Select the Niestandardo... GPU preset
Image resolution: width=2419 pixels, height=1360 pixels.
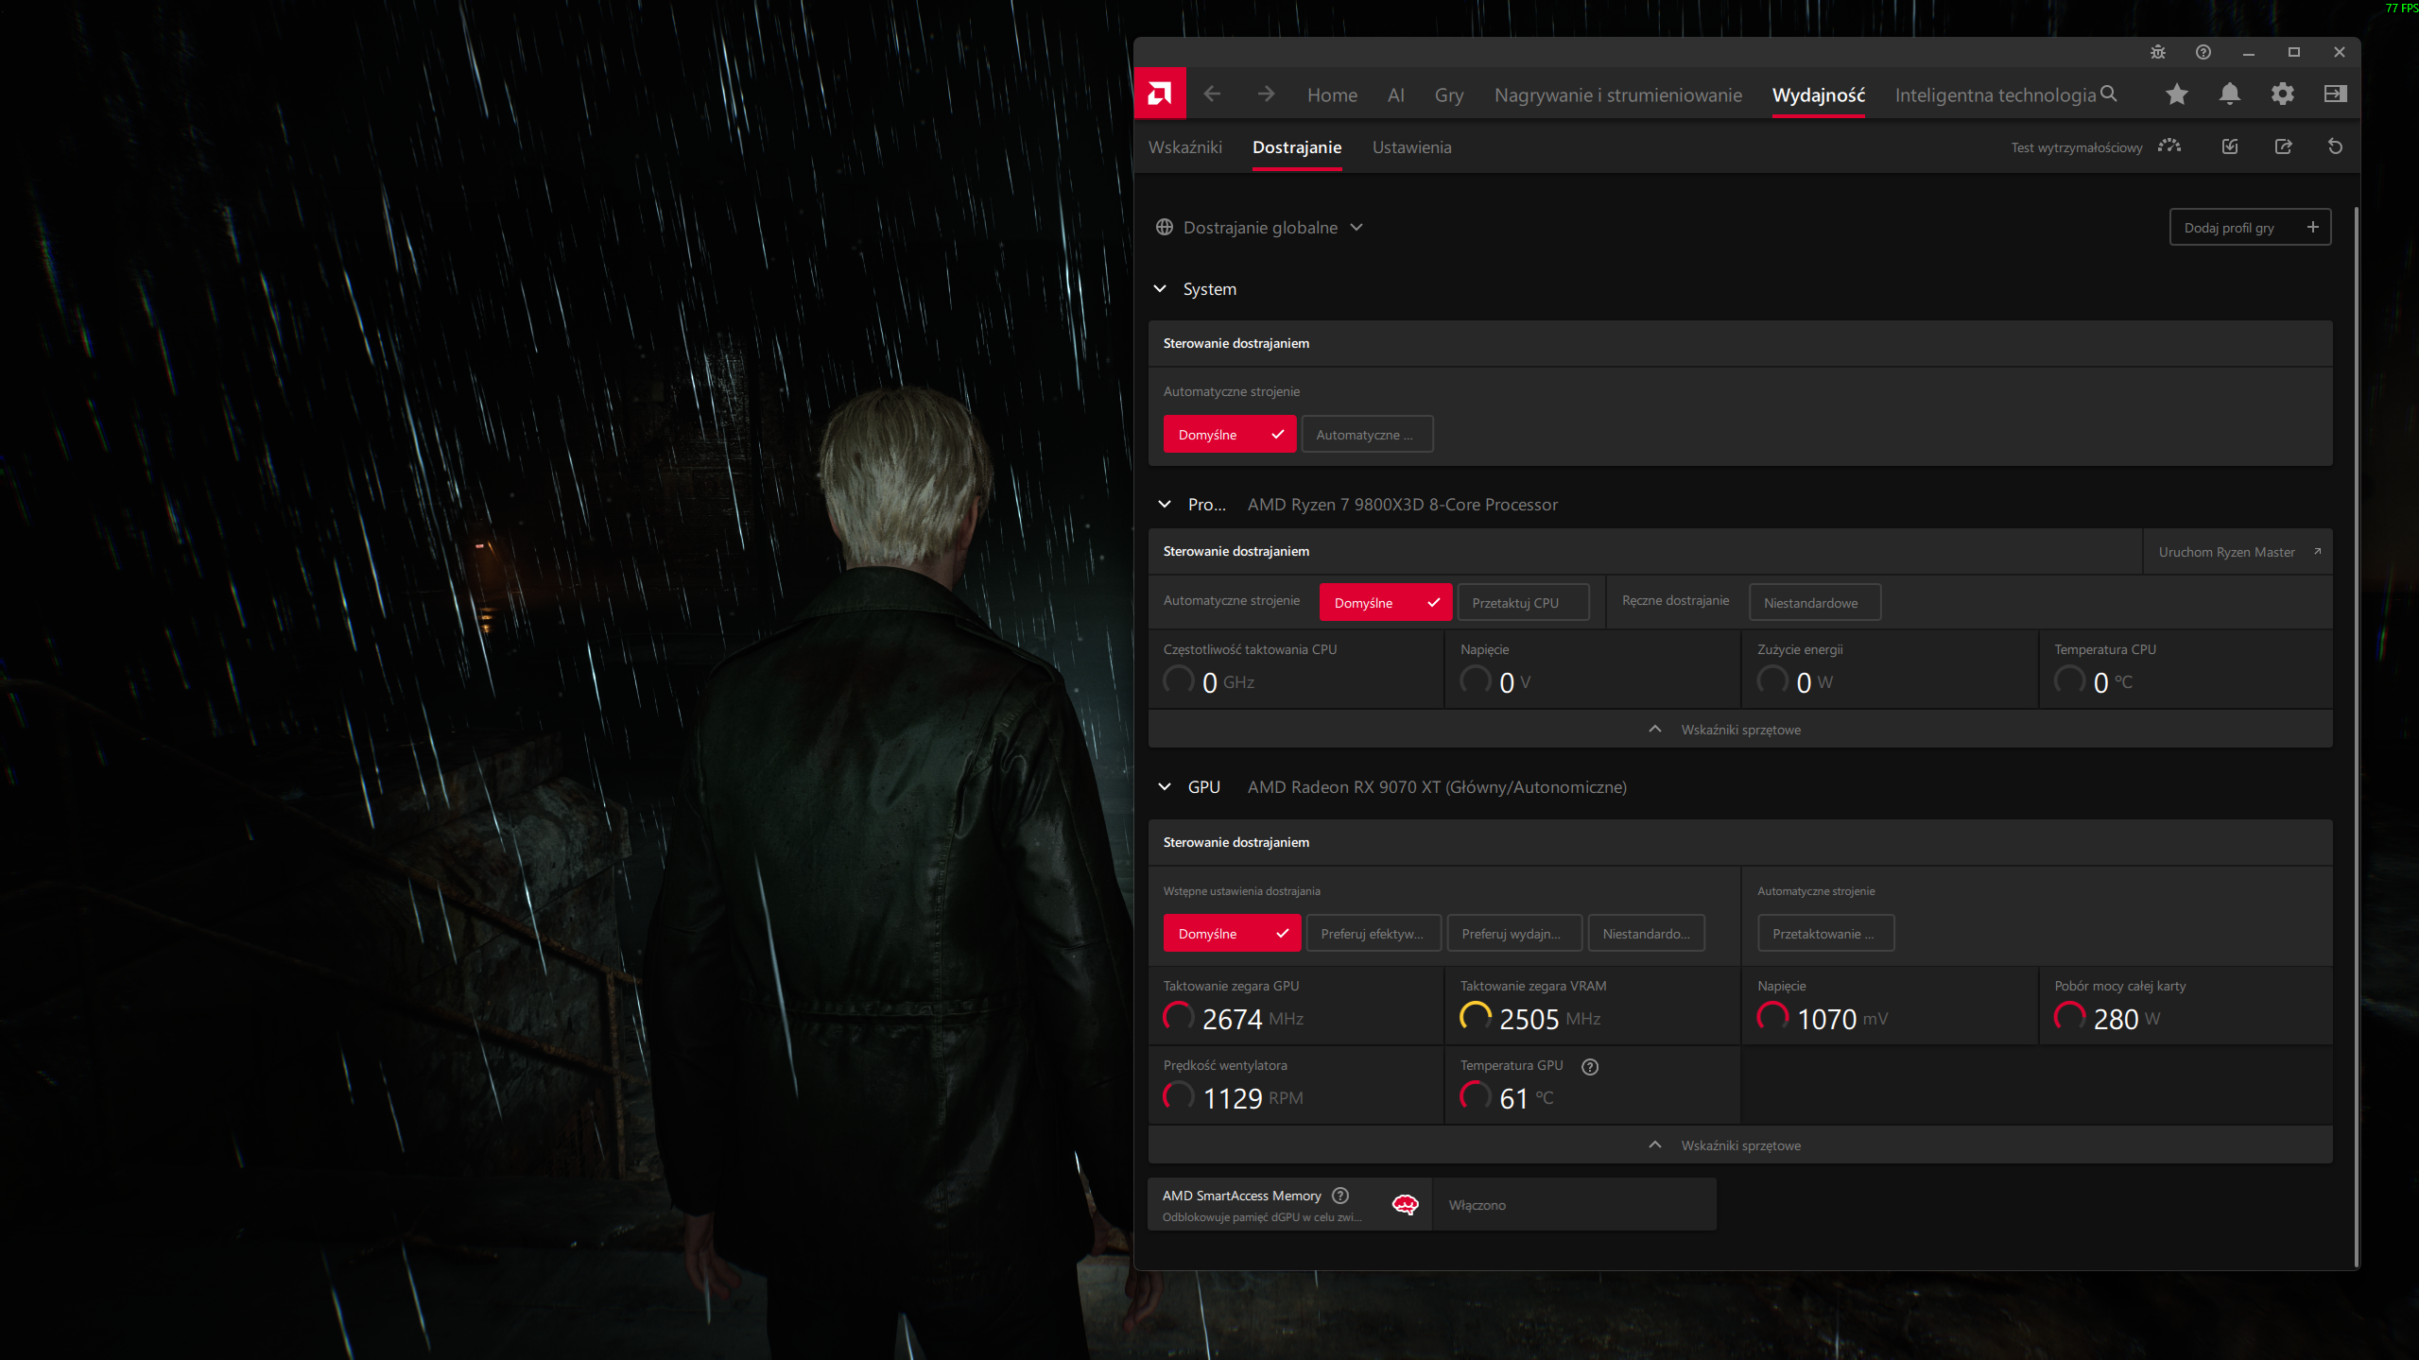pyautogui.click(x=1647, y=934)
